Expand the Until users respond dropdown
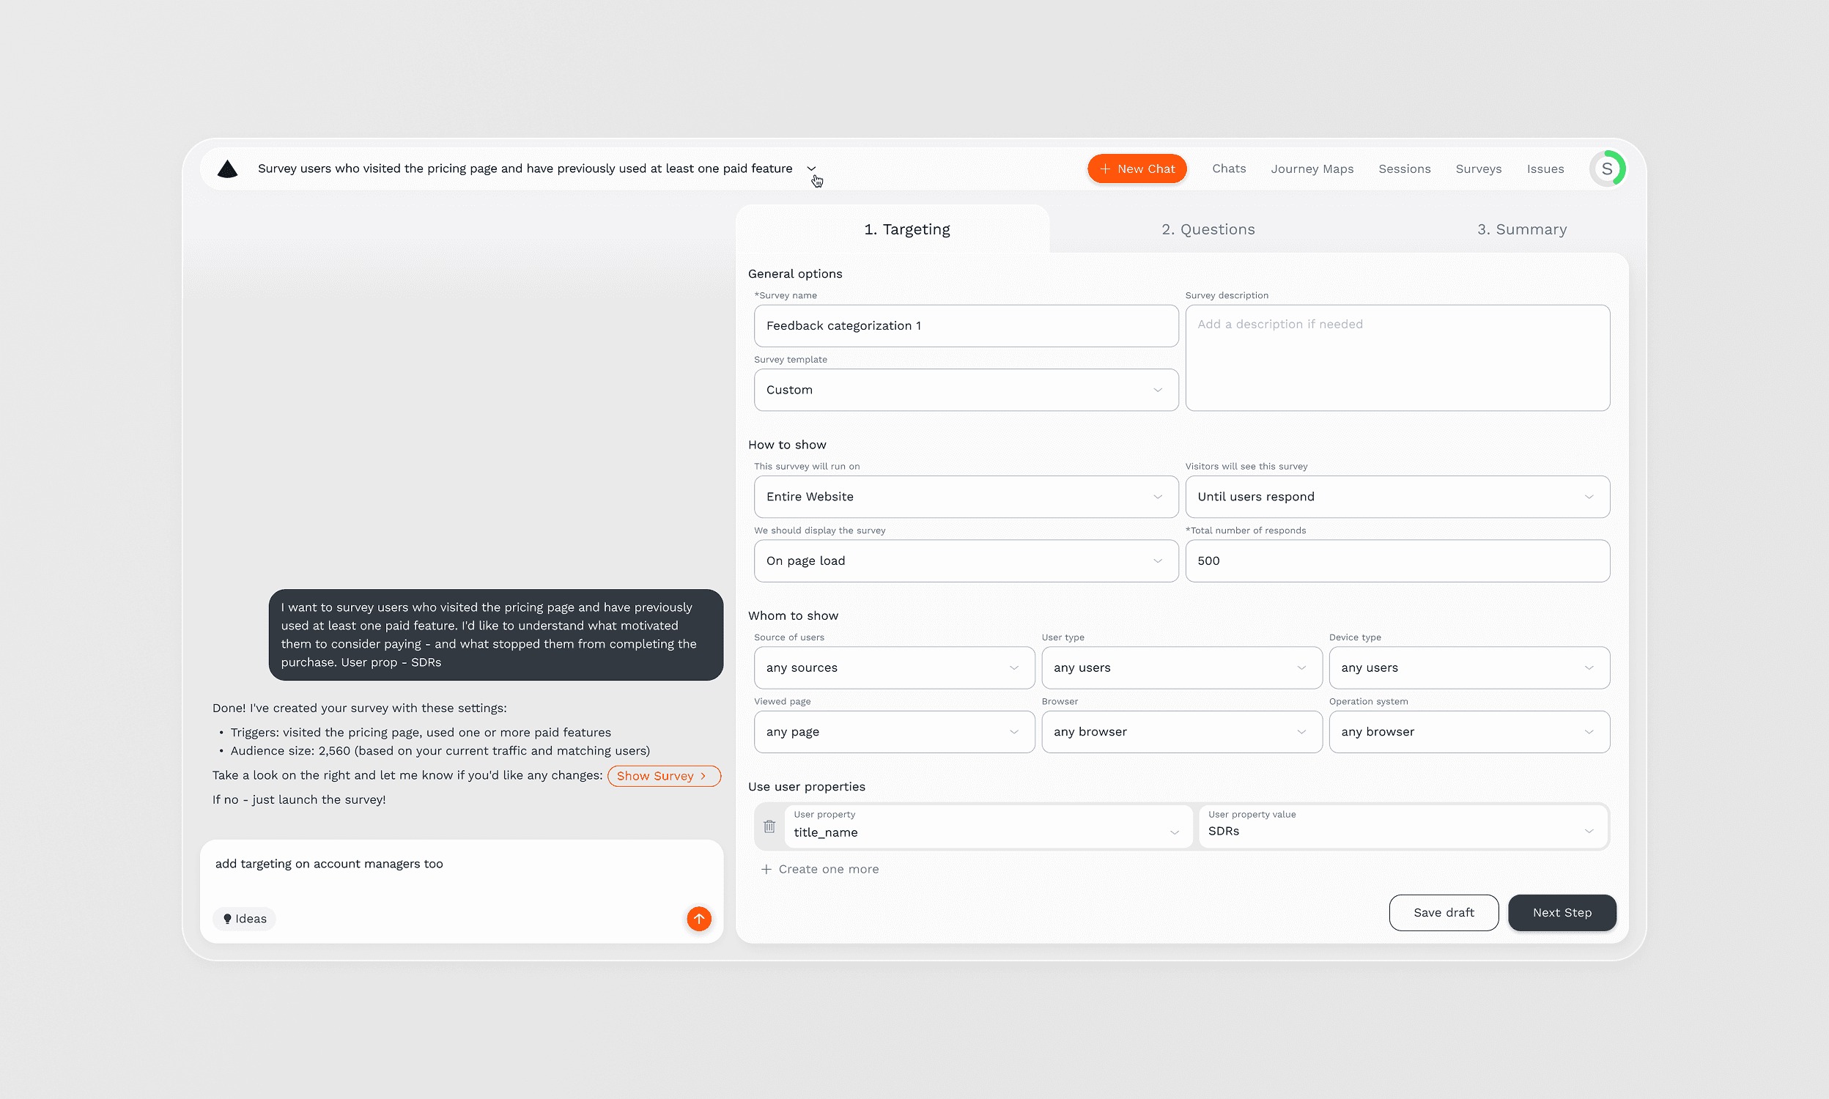Viewport: 1829px width, 1099px height. 1397,497
